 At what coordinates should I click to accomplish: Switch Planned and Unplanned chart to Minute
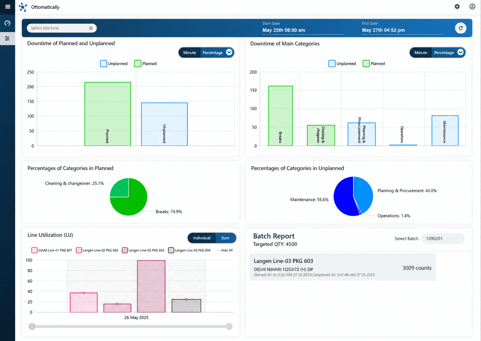(190, 53)
